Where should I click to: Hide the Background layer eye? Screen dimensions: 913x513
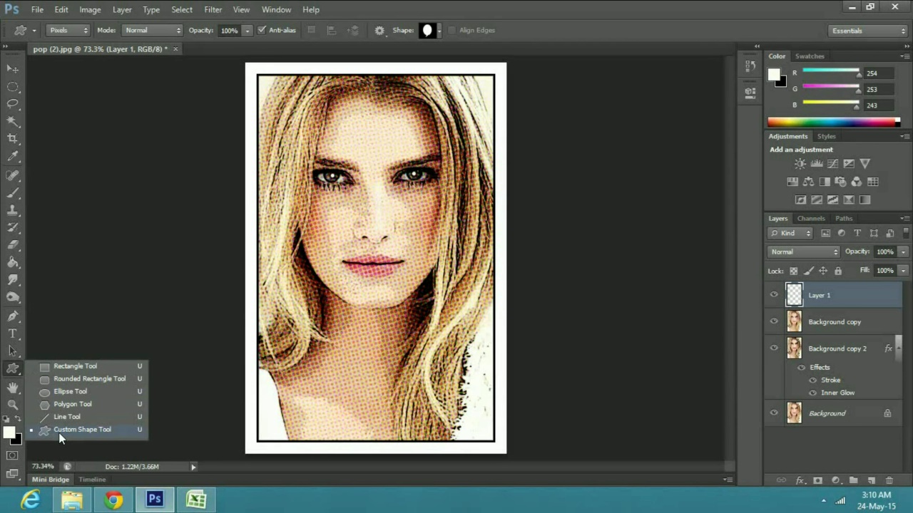[x=774, y=413]
